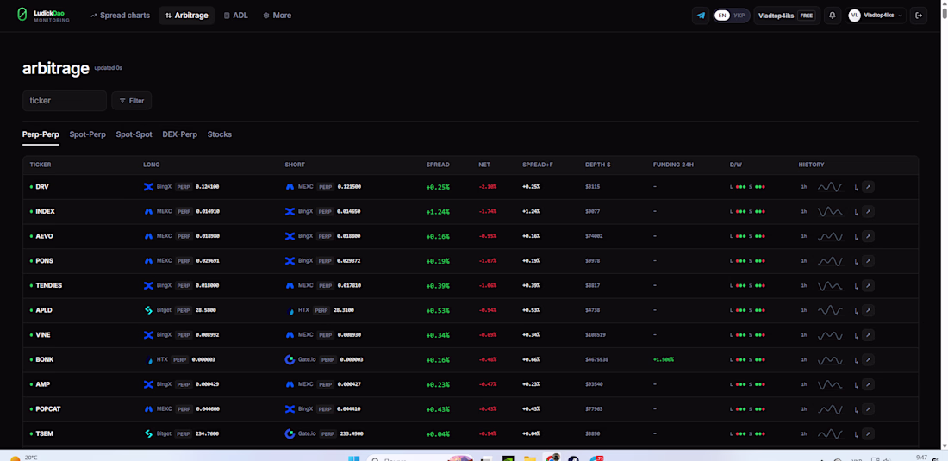Screen dimensions: 948x461
Task: Open the More menu in navigation
Action: (x=277, y=16)
